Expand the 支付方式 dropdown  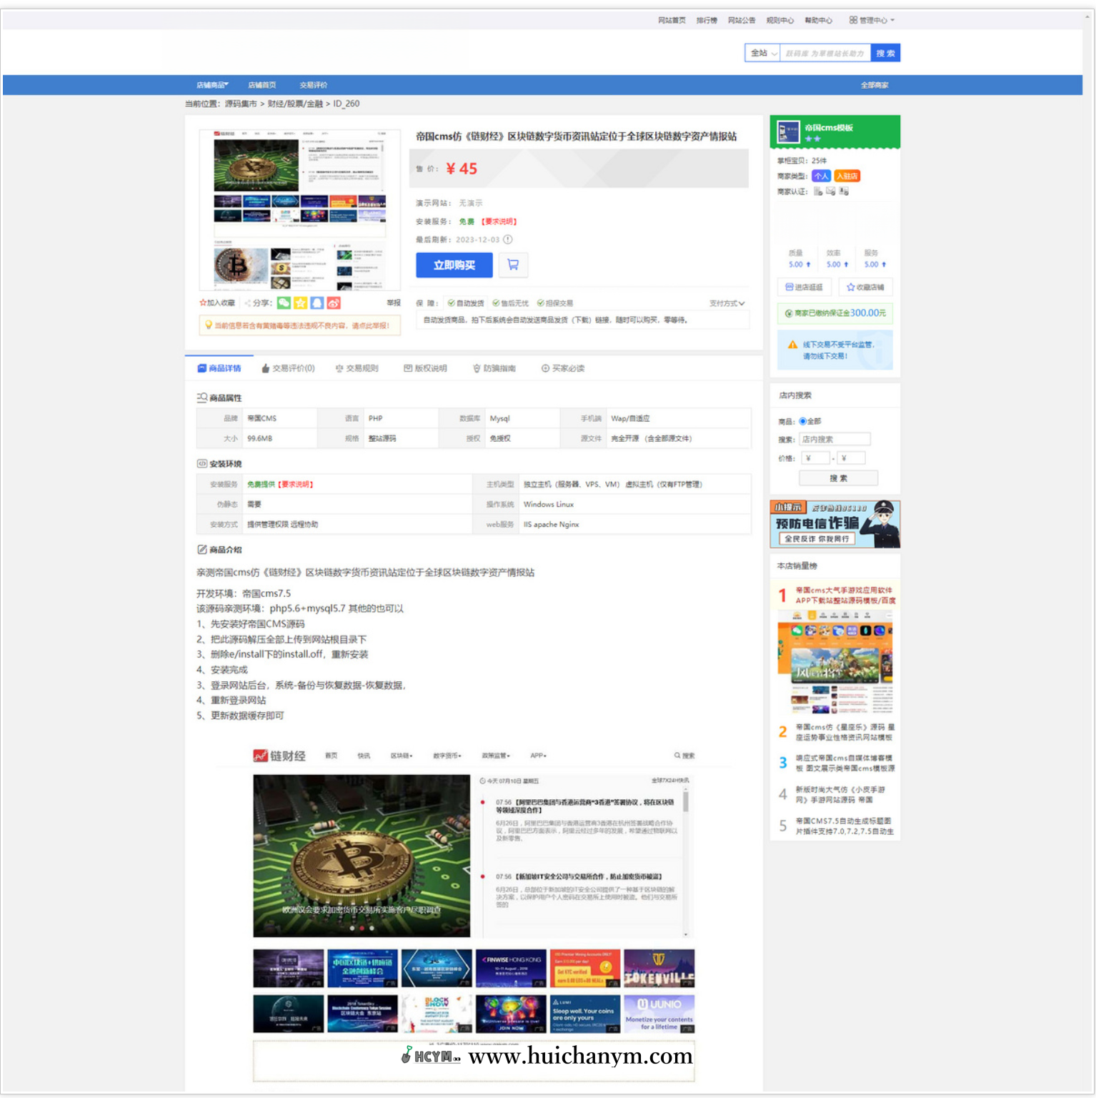click(727, 304)
